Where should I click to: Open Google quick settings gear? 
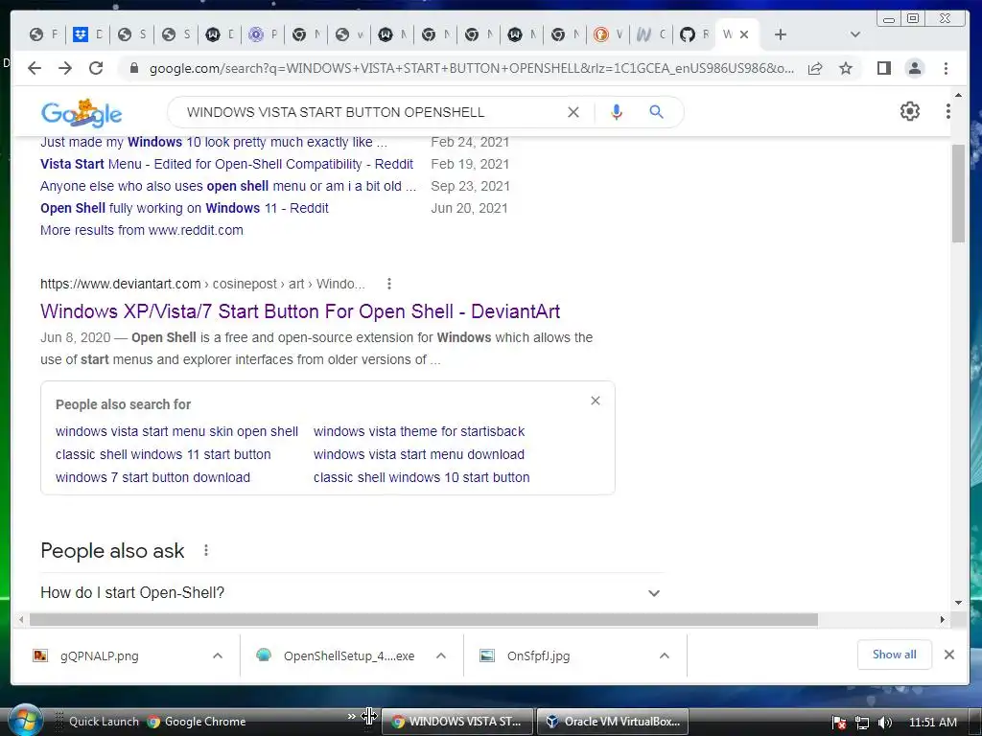pos(910,111)
